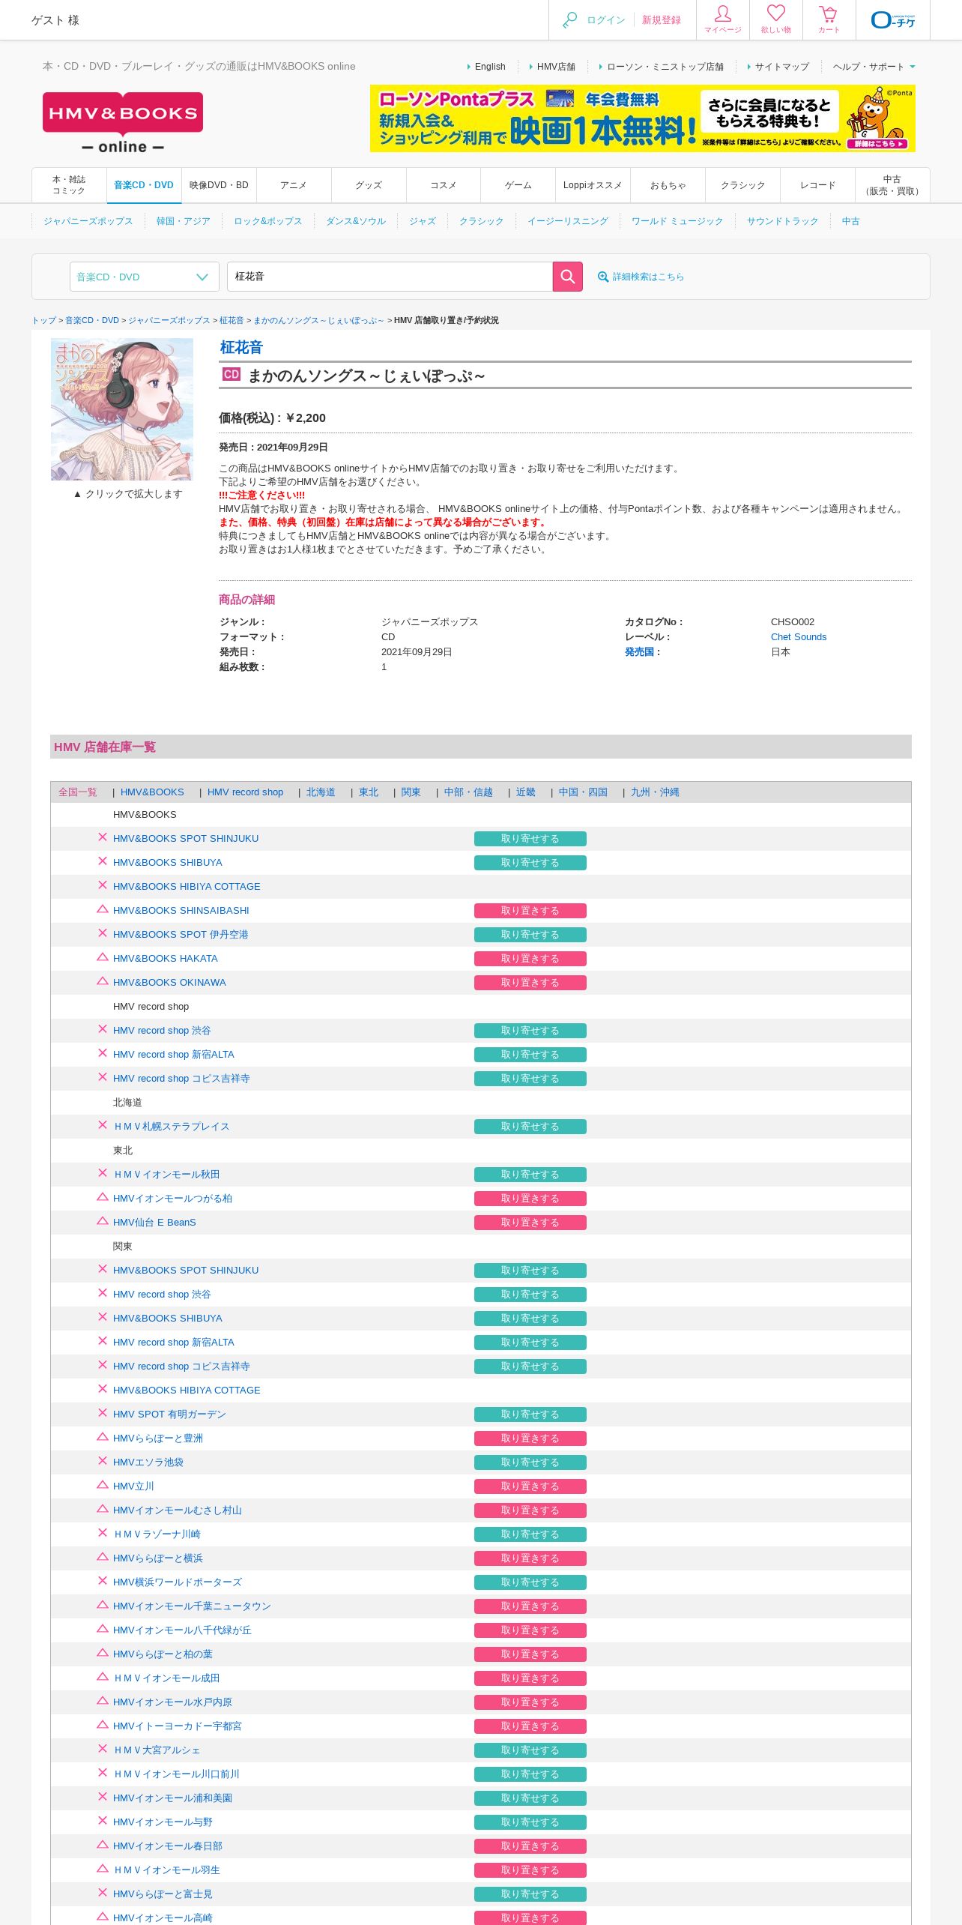Click the magnifier search button
Image resolution: width=962 pixels, height=1925 pixels.
point(567,277)
